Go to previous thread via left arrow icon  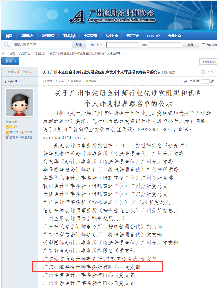click(x=208, y=72)
